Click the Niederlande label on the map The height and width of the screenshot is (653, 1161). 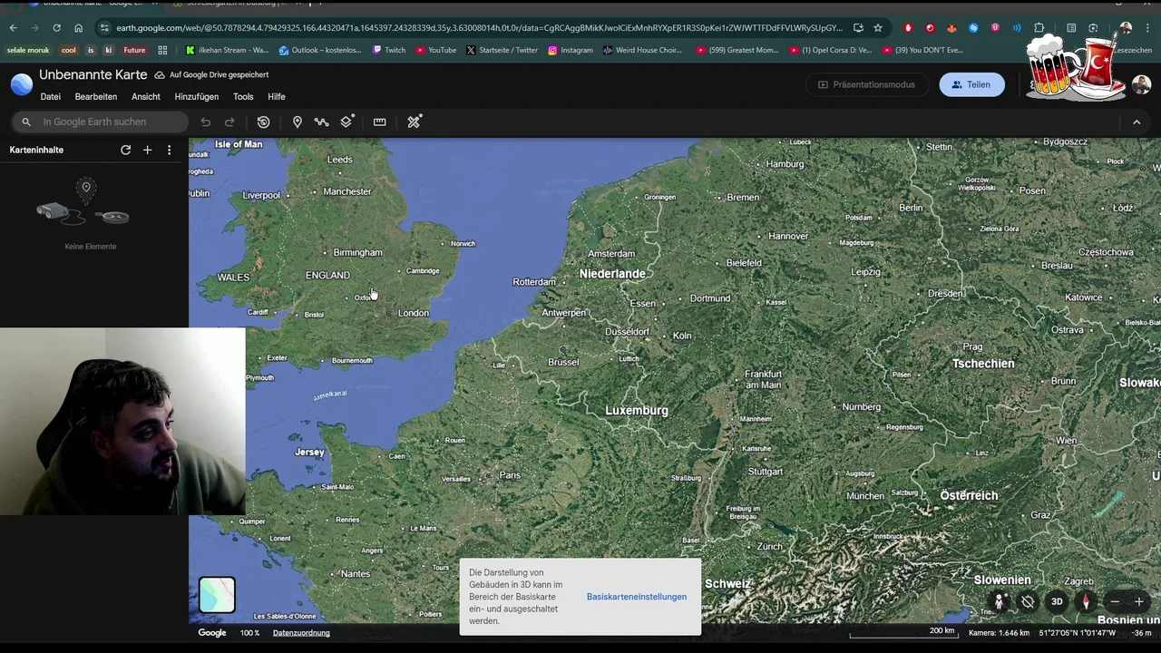pyautogui.click(x=612, y=273)
